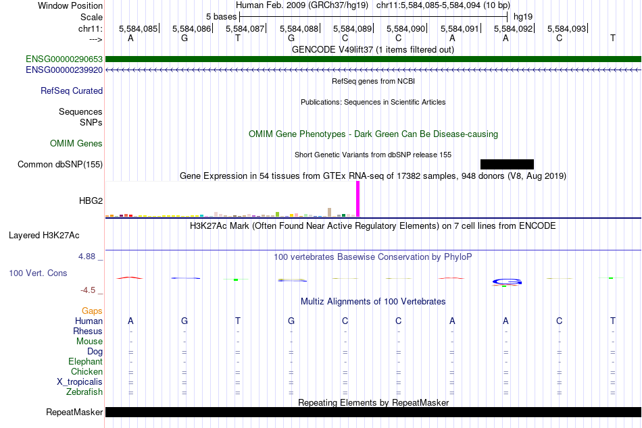
Task: Click the ENSG00000290653 gene label
Action: pyautogui.click(x=64, y=59)
